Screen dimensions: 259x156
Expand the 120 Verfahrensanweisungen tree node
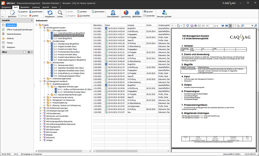coord(40,108)
